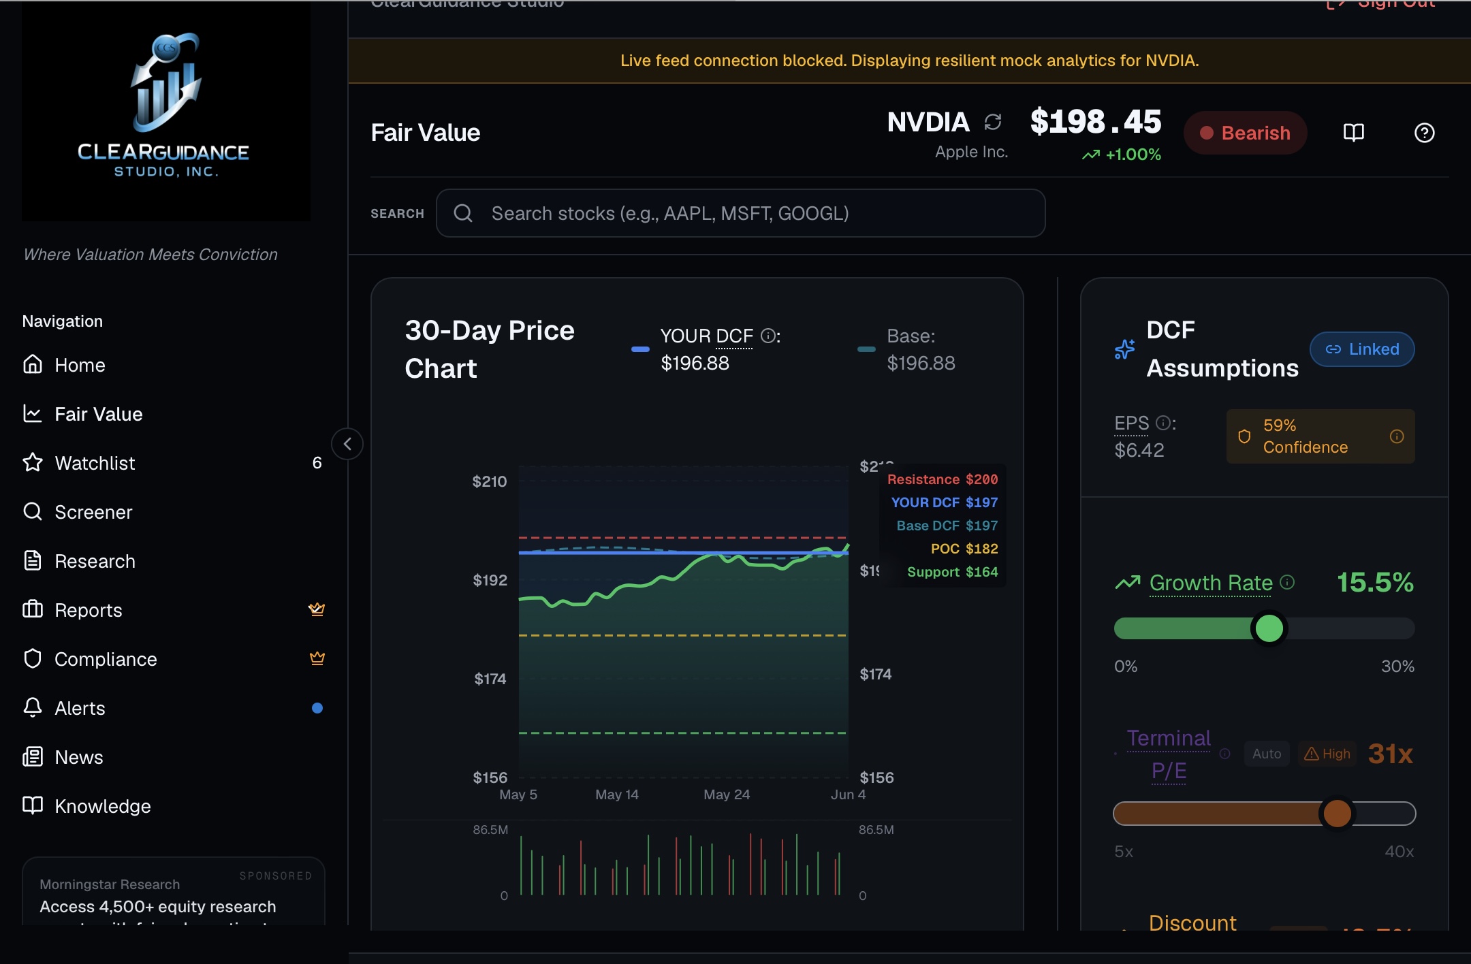Viewport: 1471px width, 964px height.
Task: Adjust the Growth Rate slider handle
Action: (1269, 628)
